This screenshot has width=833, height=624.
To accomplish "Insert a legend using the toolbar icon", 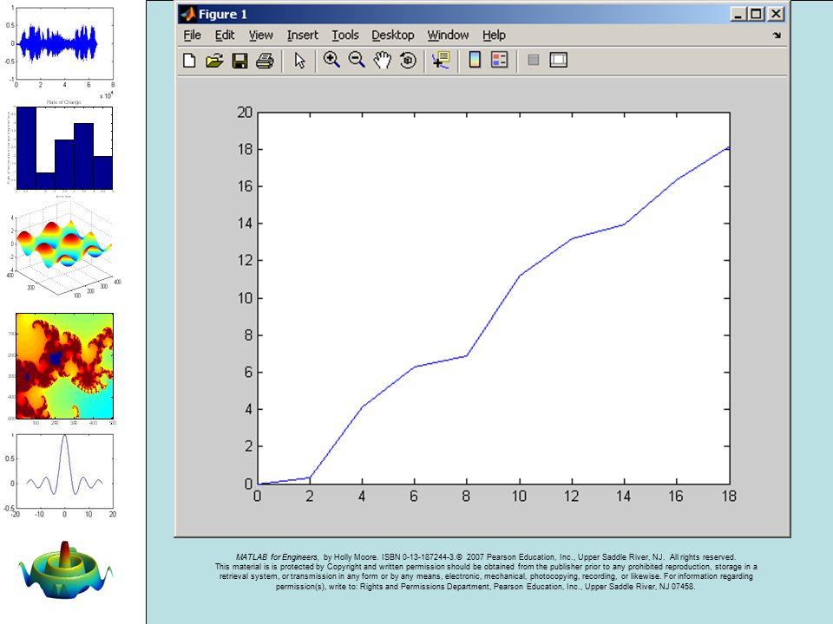I will click(500, 60).
